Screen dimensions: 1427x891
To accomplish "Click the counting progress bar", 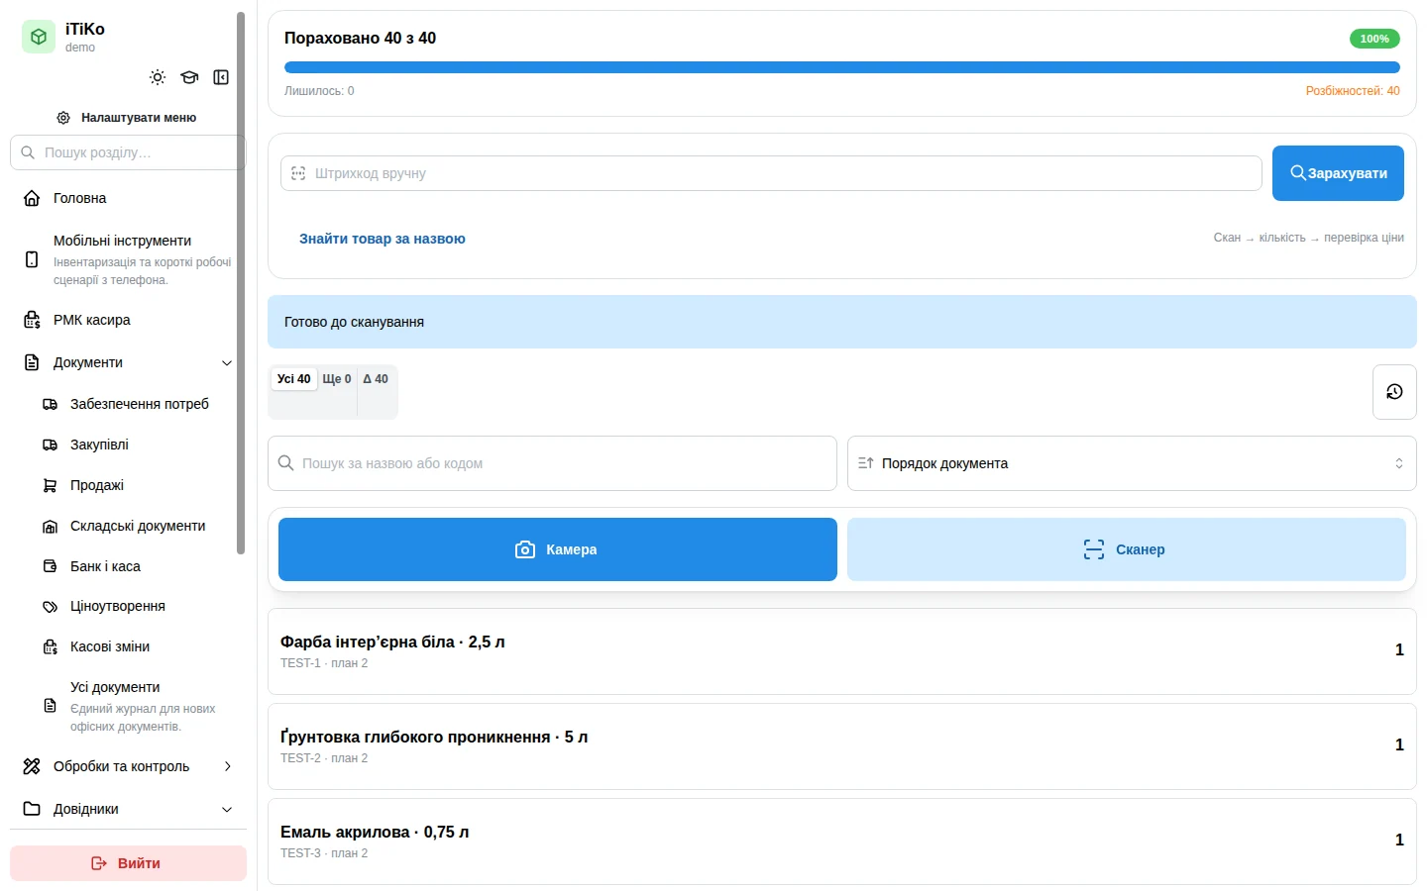I will 842,67.
